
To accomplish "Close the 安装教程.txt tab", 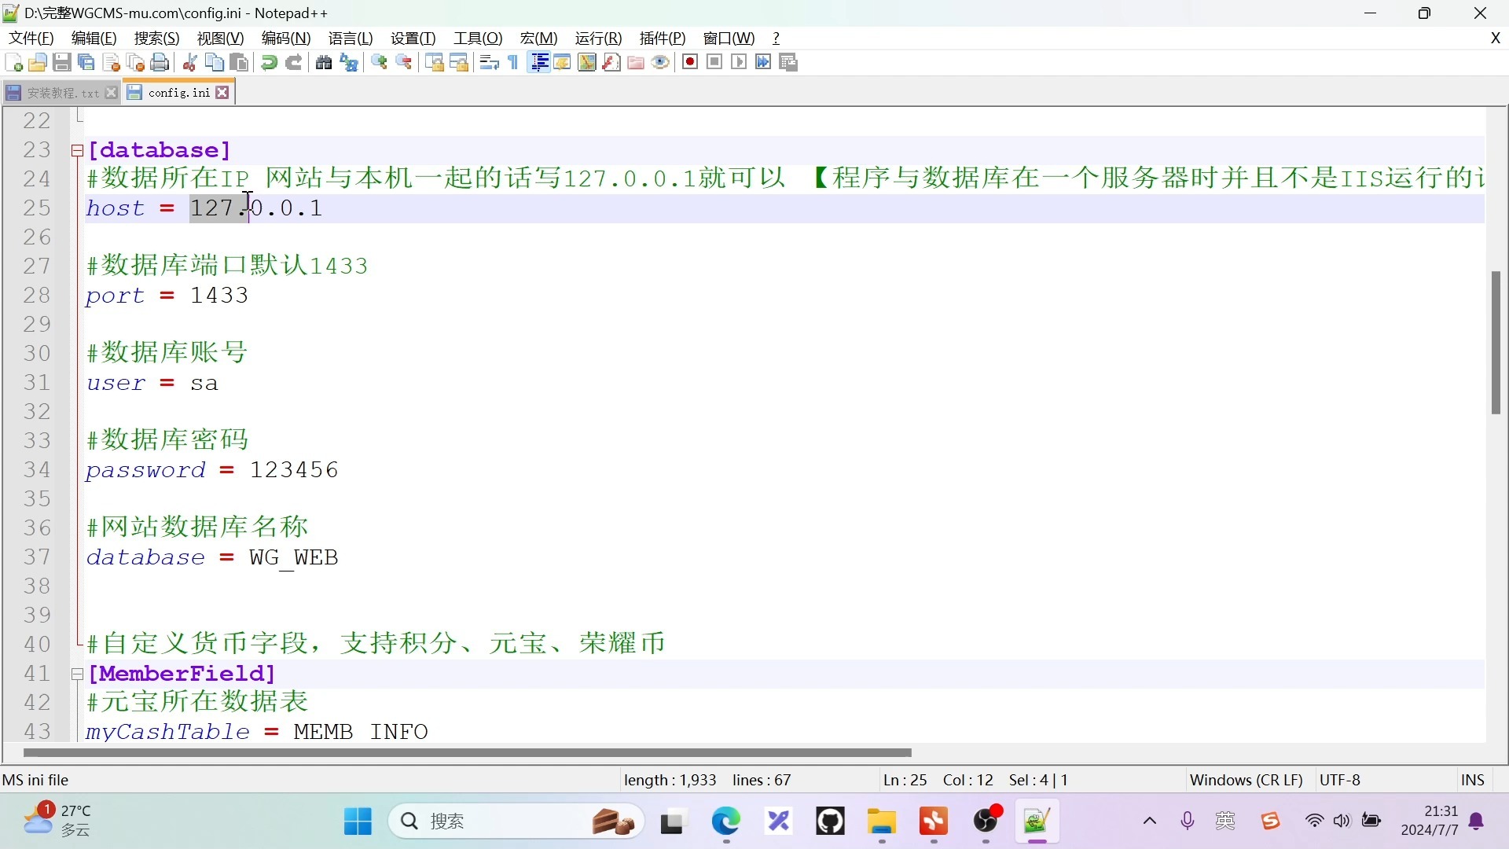I will point(112,93).
